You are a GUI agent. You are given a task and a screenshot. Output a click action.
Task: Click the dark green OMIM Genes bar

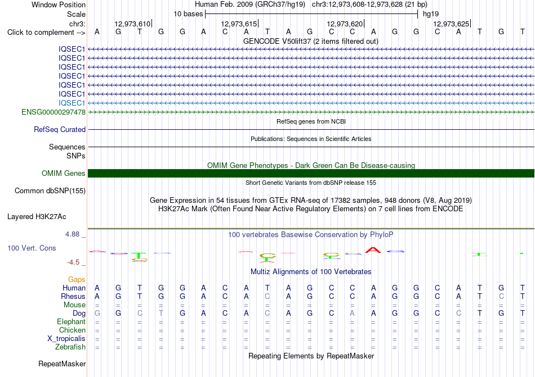pyautogui.click(x=311, y=173)
